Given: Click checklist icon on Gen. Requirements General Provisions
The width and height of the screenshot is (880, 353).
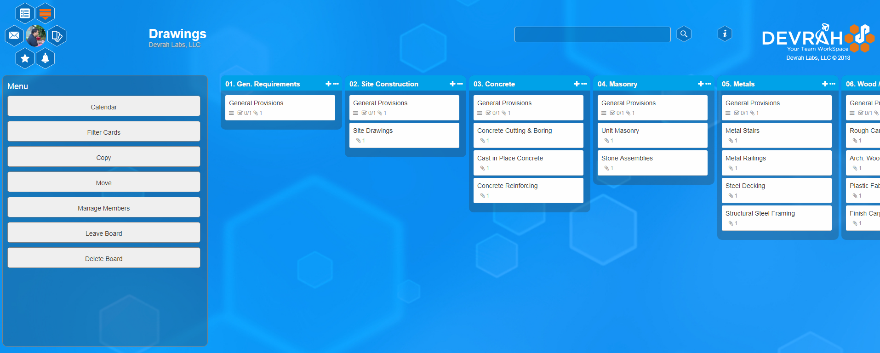Looking at the screenshot, I should [240, 113].
